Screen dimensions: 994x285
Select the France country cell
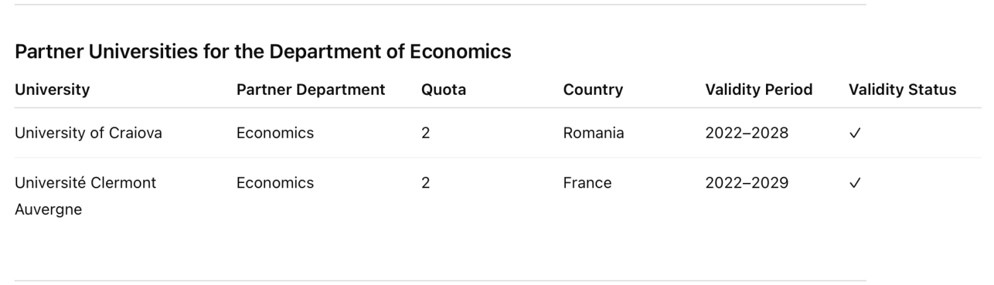pyautogui.click(x=587, y=183)
